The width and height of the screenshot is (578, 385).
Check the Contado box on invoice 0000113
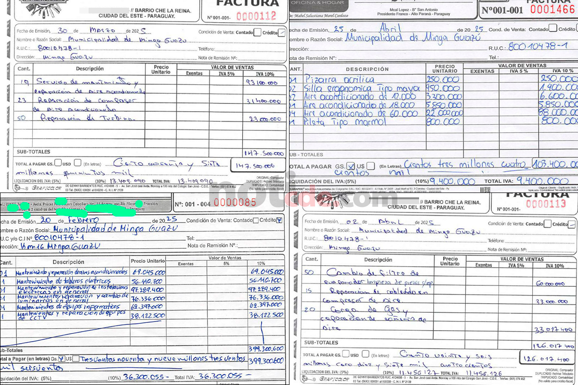click(548, 224)
